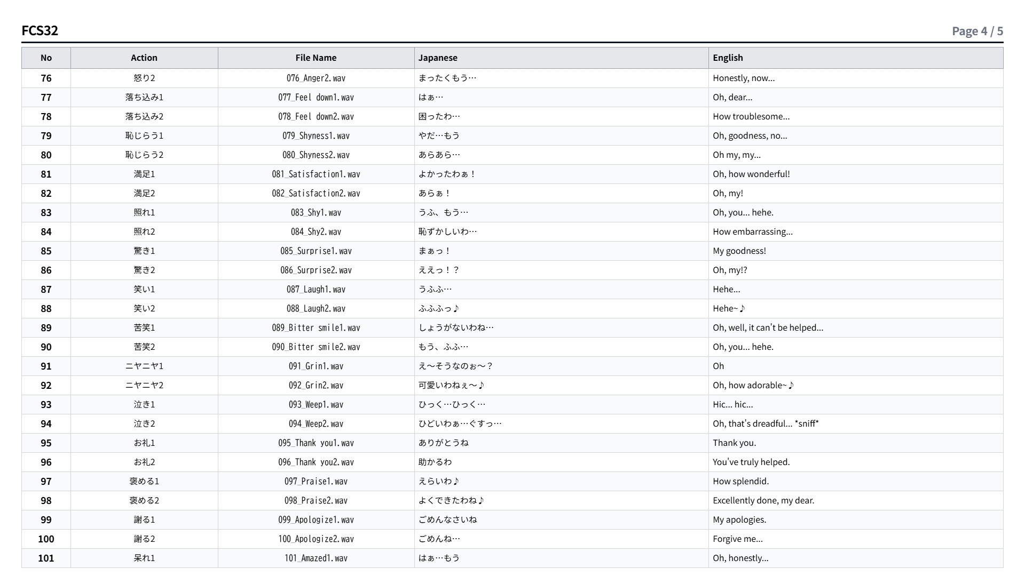Screen dimensions: 1025x576
Task: Click file 092_Grin2.wav cell
Action: pos(316,386)
